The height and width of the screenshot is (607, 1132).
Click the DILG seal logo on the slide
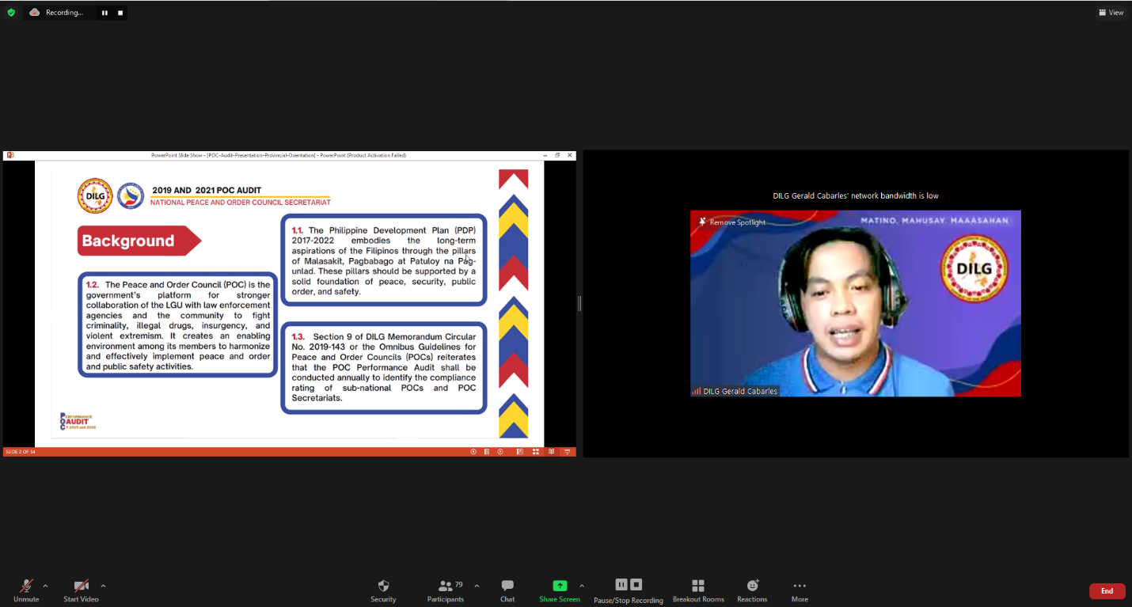(95, 195)
